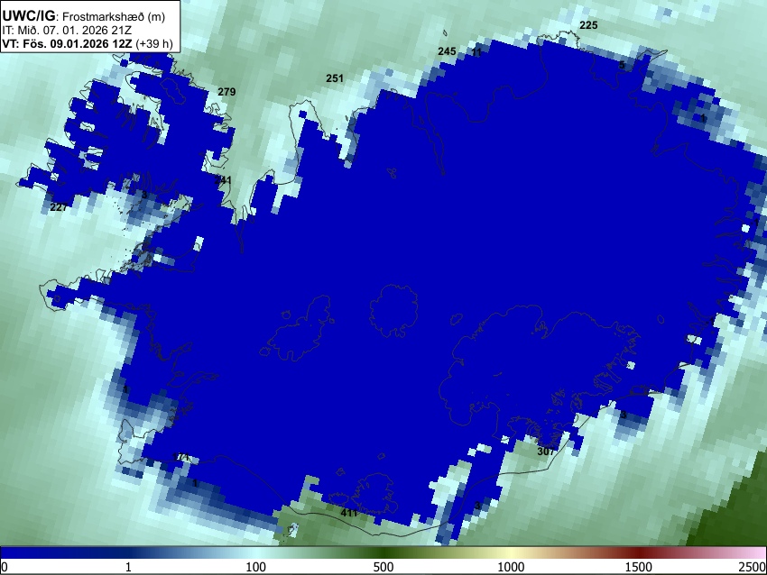
Task: Click the 11 value near the north coast
Action: 477,51
